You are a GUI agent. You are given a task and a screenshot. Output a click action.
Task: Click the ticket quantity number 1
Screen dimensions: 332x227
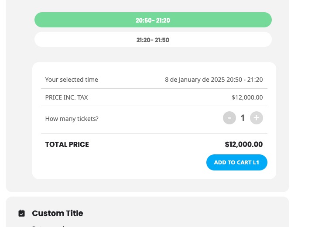(x=243, y=118)
